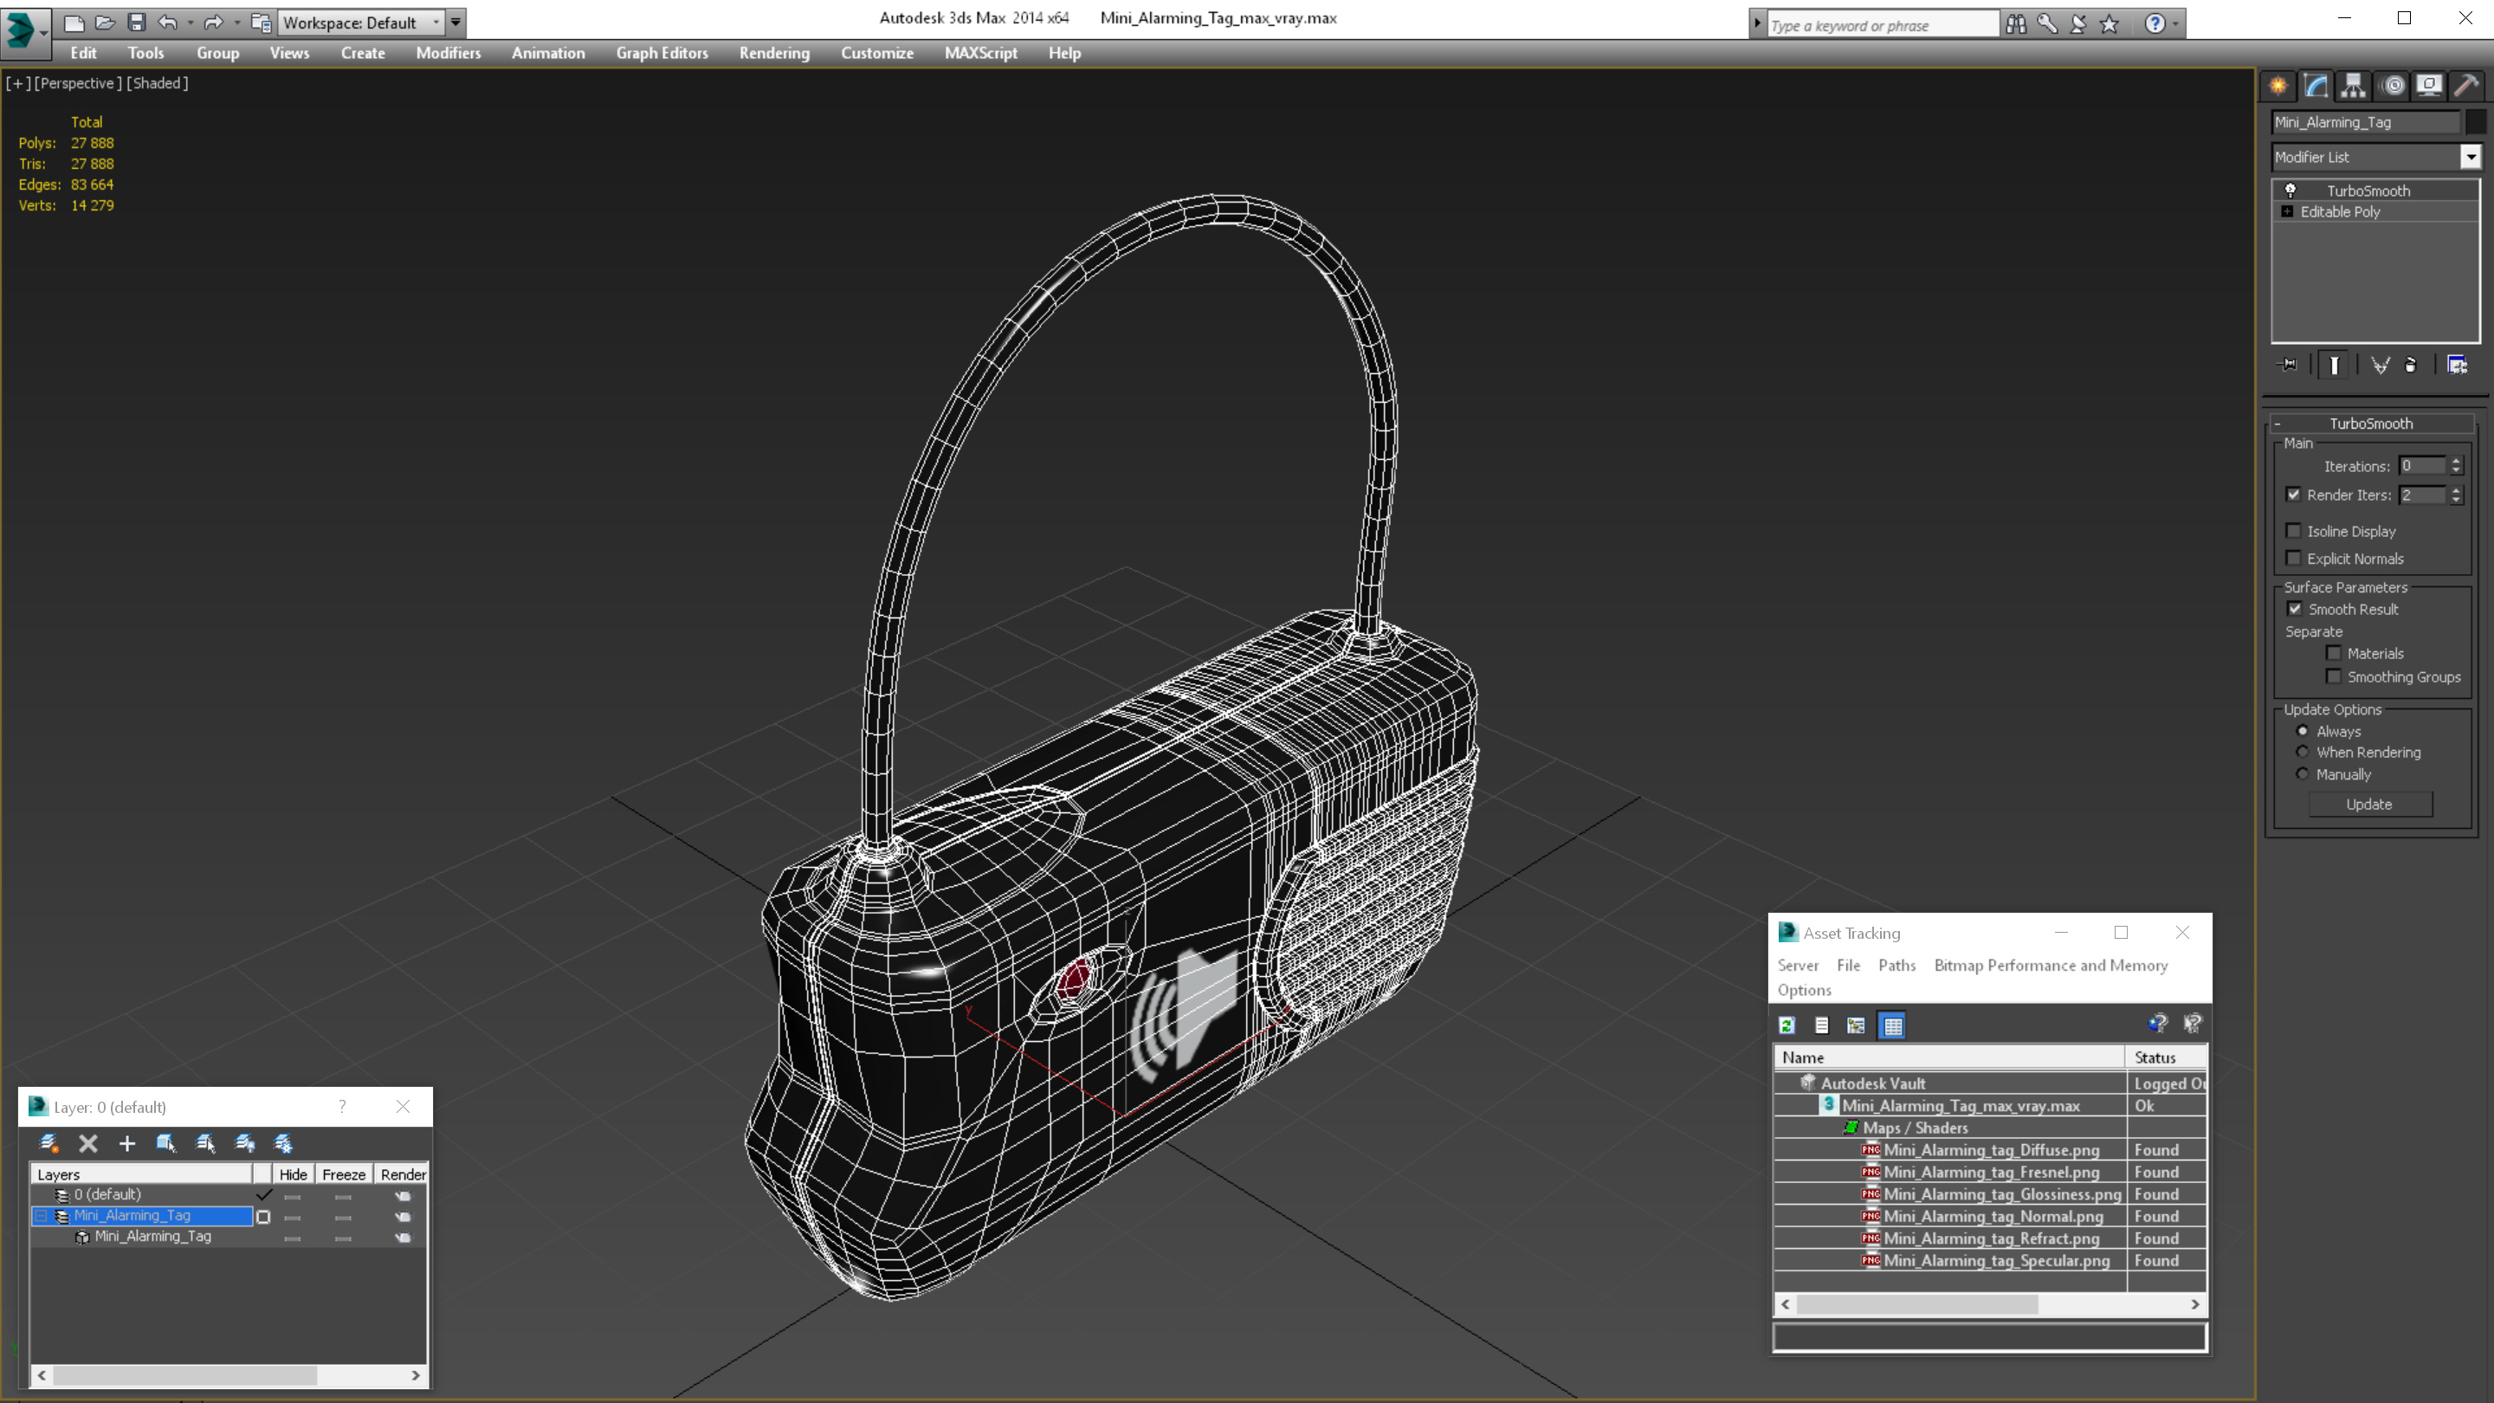Click the delete layer X icon

(x=88, y=1143)
